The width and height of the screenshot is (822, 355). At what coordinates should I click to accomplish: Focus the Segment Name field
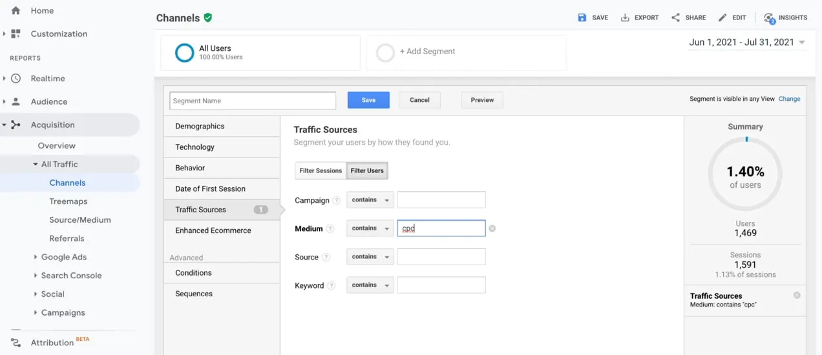[x=253, y=101]
